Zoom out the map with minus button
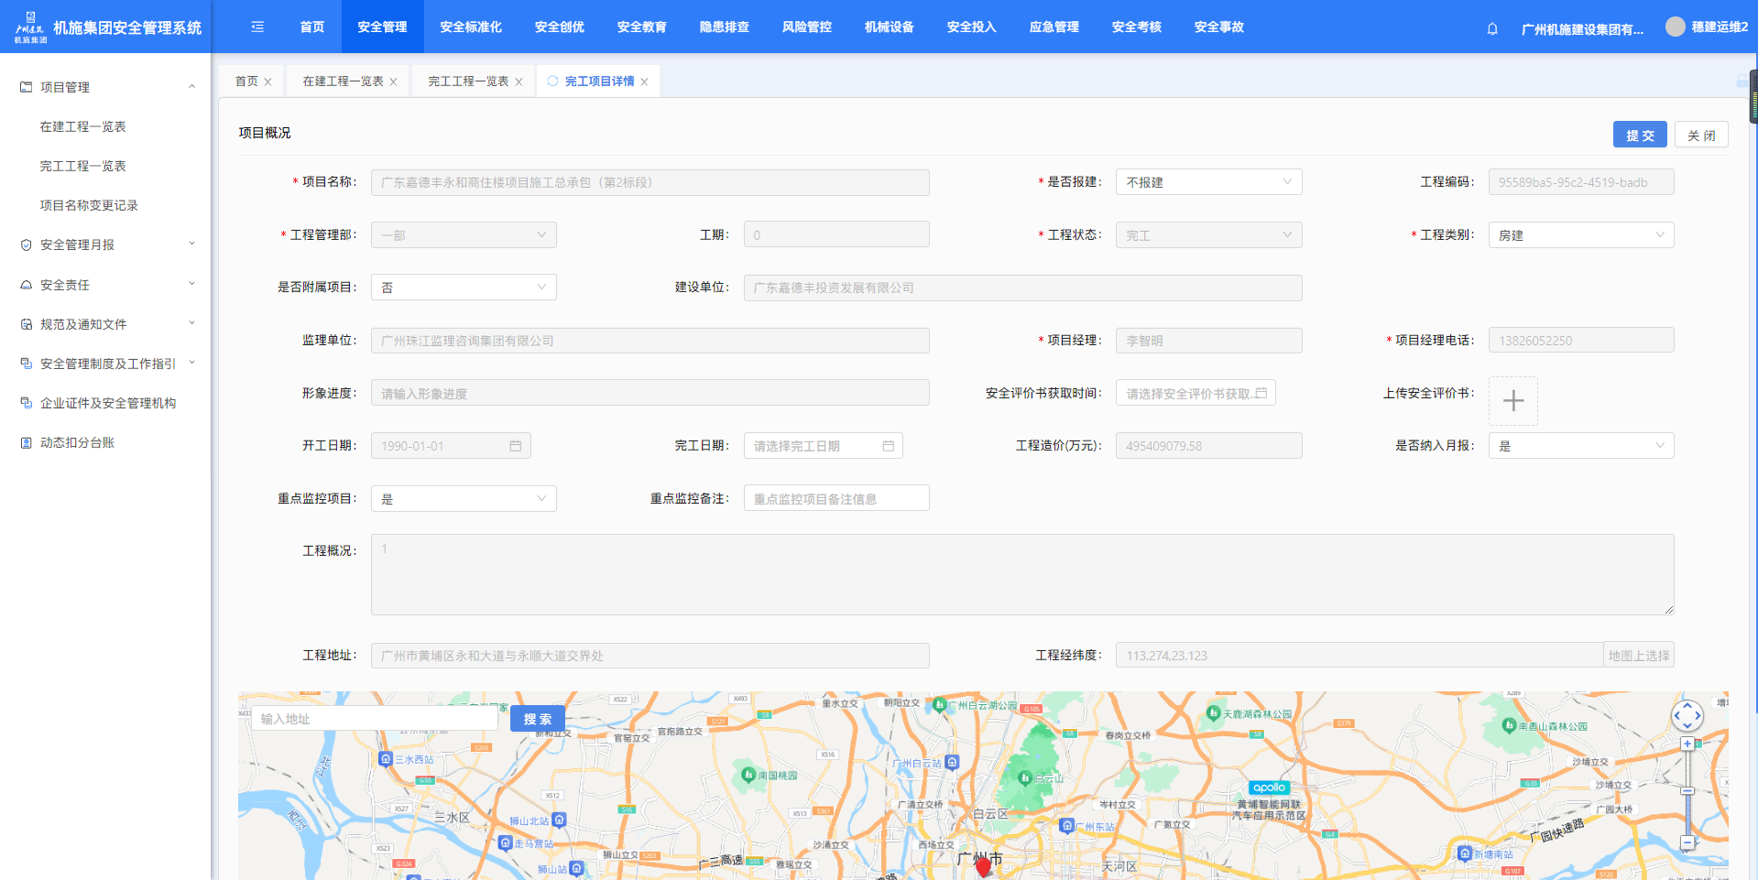1758x880 pixels. [1687, 842]
